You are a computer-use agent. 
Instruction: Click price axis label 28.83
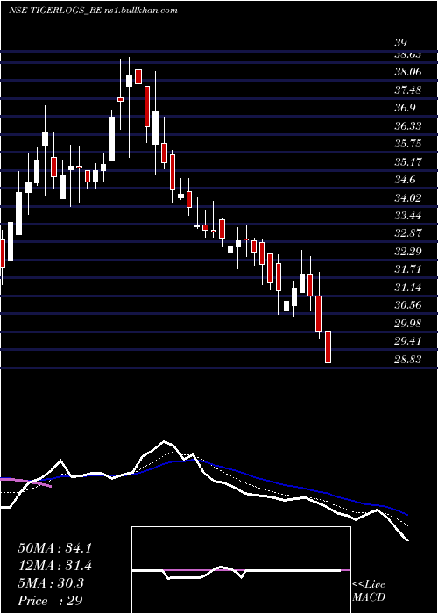407,359
